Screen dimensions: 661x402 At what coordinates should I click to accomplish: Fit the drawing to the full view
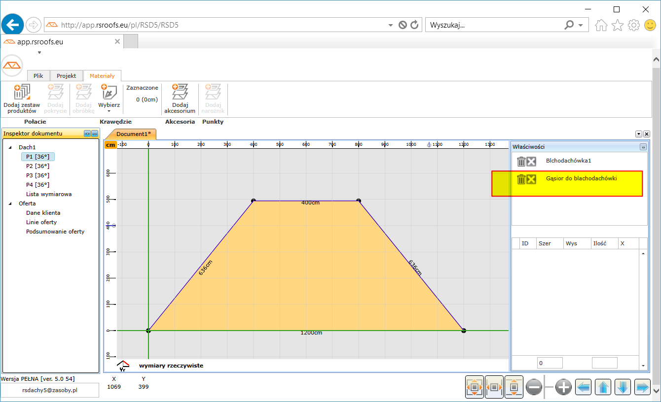click(475, 388)
